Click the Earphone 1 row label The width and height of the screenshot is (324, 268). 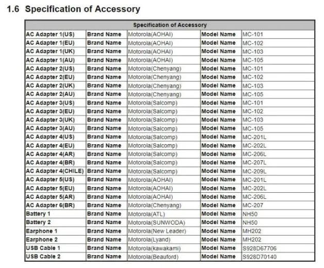point(42,231)
